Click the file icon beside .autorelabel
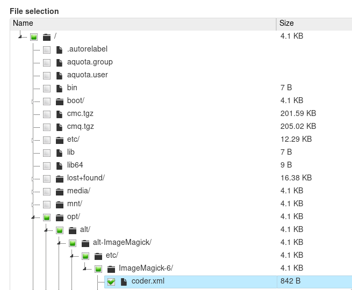The height and width of the screenshot is (290, 352). (x=60, y=49)
